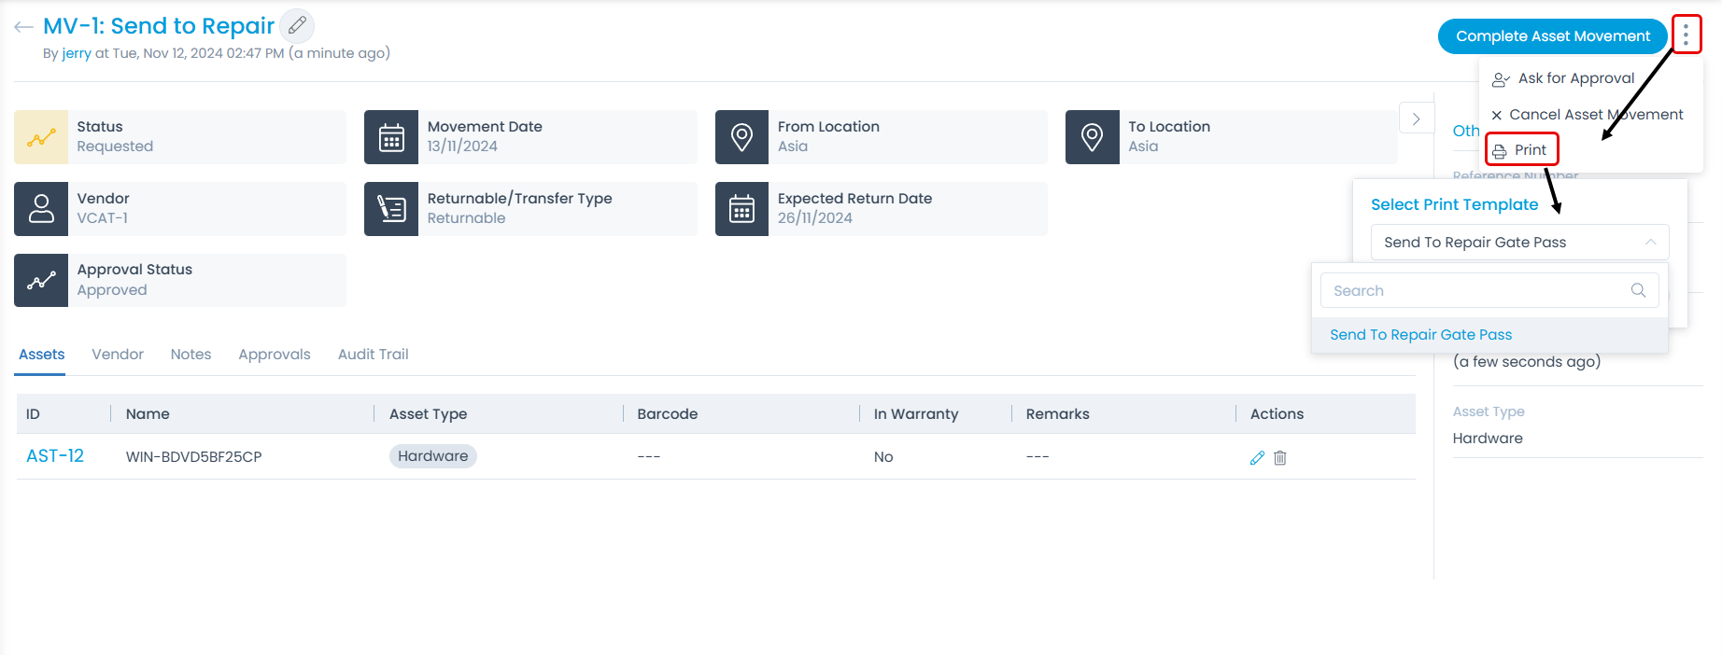Screen dimensions: 1722x655
Task: Click the back arrow beside MV-1 title
Action: click(x=23, y=27)
